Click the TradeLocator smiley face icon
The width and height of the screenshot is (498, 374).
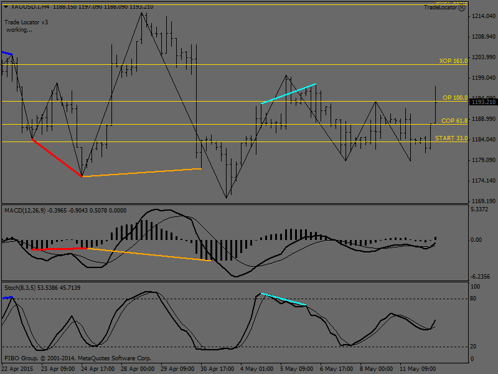pos(461,7)
